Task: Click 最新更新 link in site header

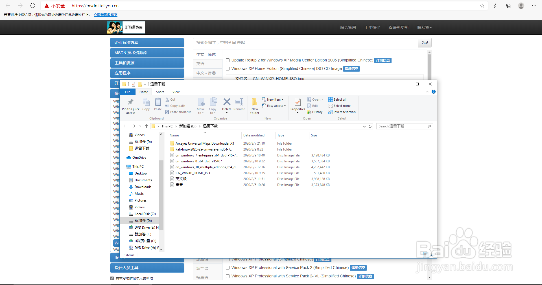Action: 399,27
